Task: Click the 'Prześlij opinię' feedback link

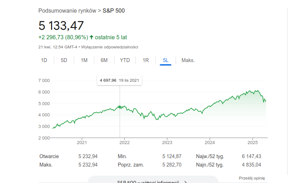Action: [x=252, y=178]
